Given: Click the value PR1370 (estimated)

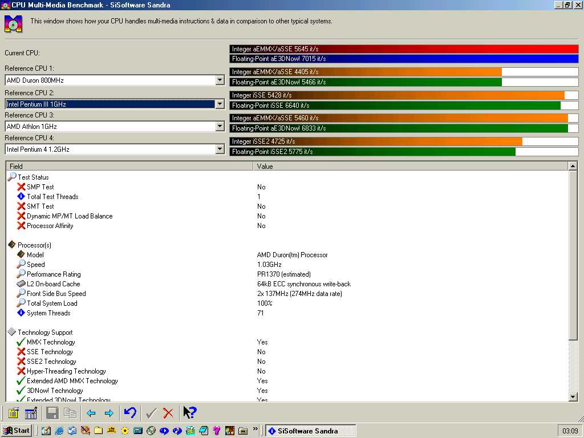Looking at the screenshot, I should [284, 274].
